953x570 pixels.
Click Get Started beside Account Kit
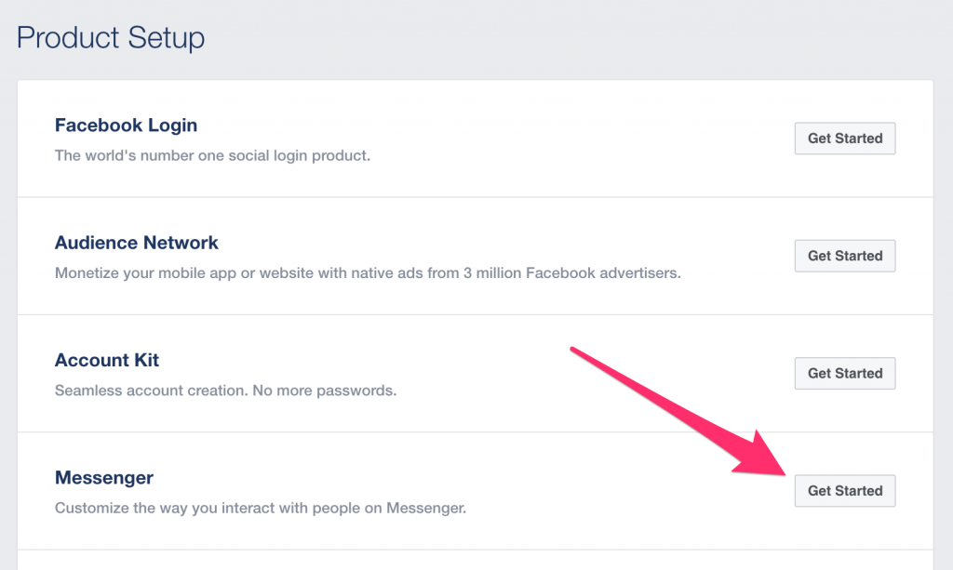(x=845, y=373)
